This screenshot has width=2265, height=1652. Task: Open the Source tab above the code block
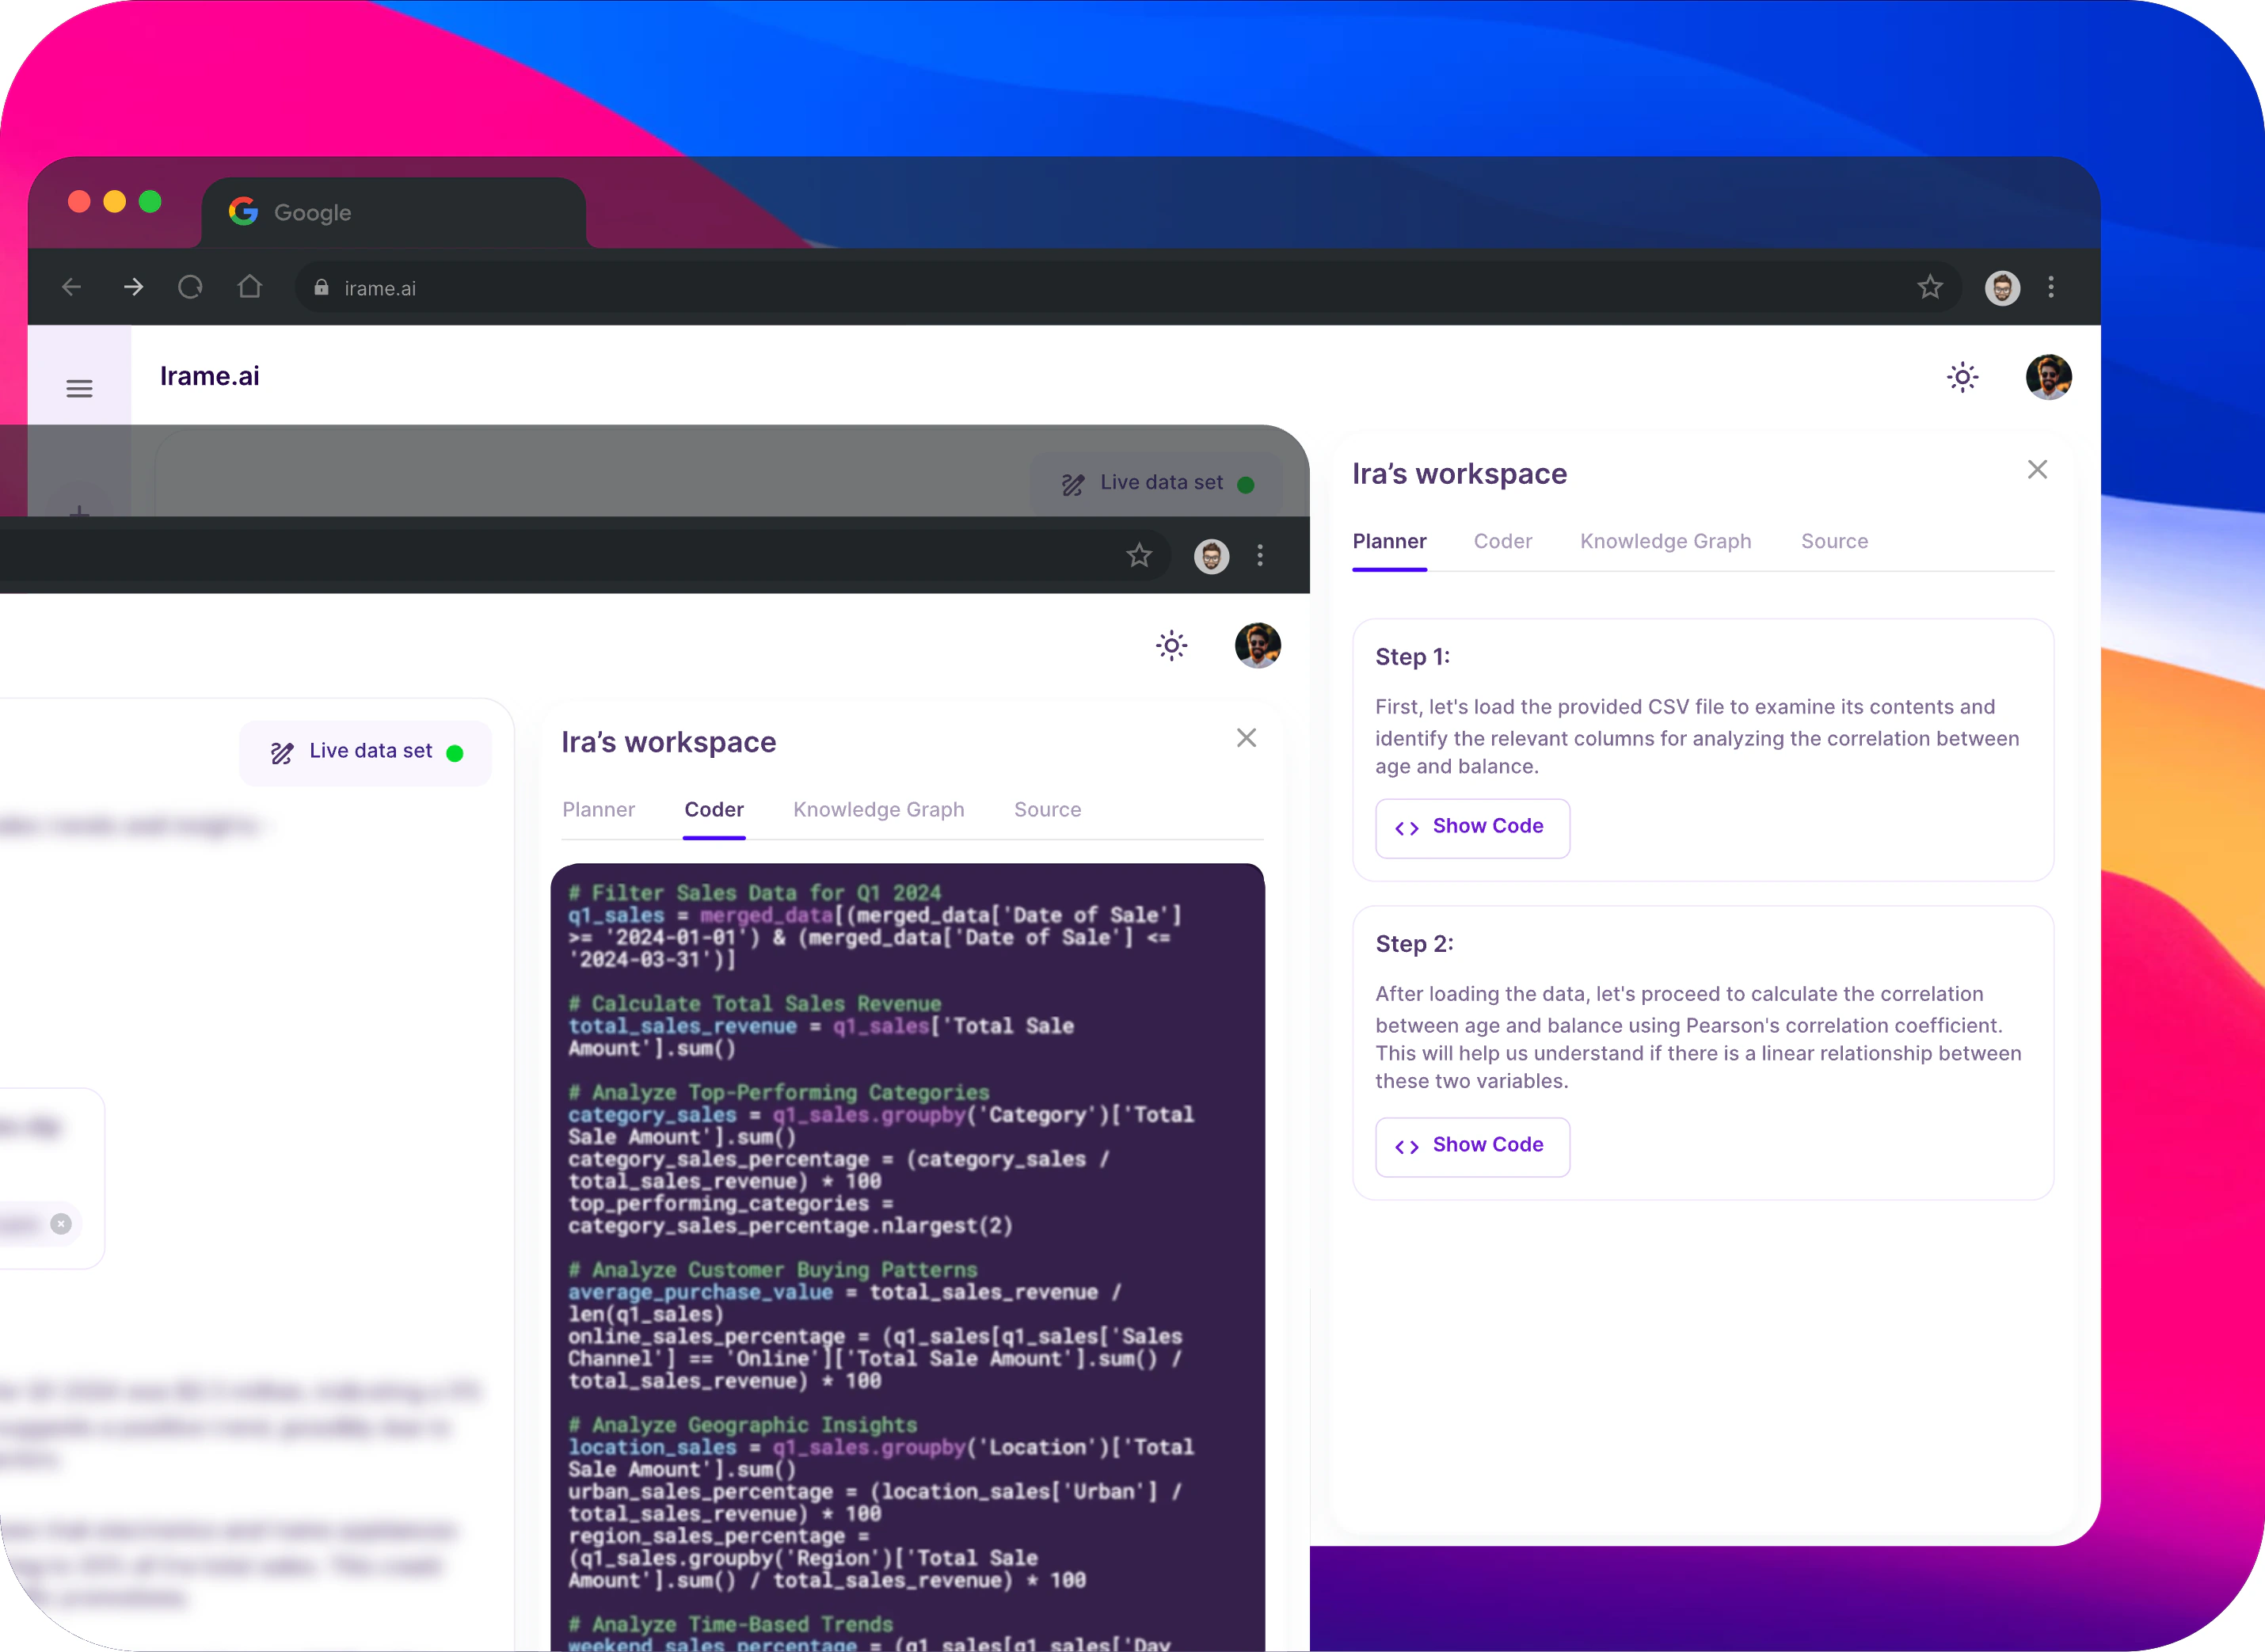pos(1047,810)
